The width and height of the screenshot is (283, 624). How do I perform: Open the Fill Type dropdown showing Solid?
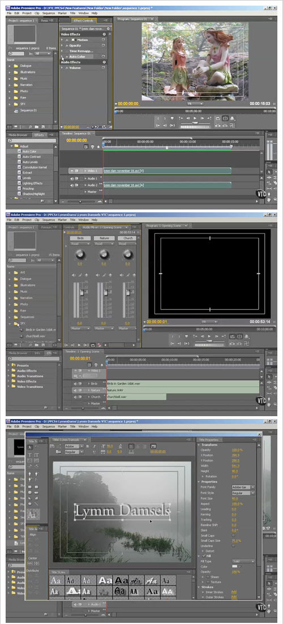click(x=243, y=562)
